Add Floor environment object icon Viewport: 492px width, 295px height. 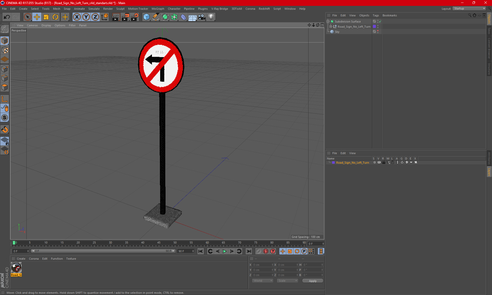[x=193, y=17]
